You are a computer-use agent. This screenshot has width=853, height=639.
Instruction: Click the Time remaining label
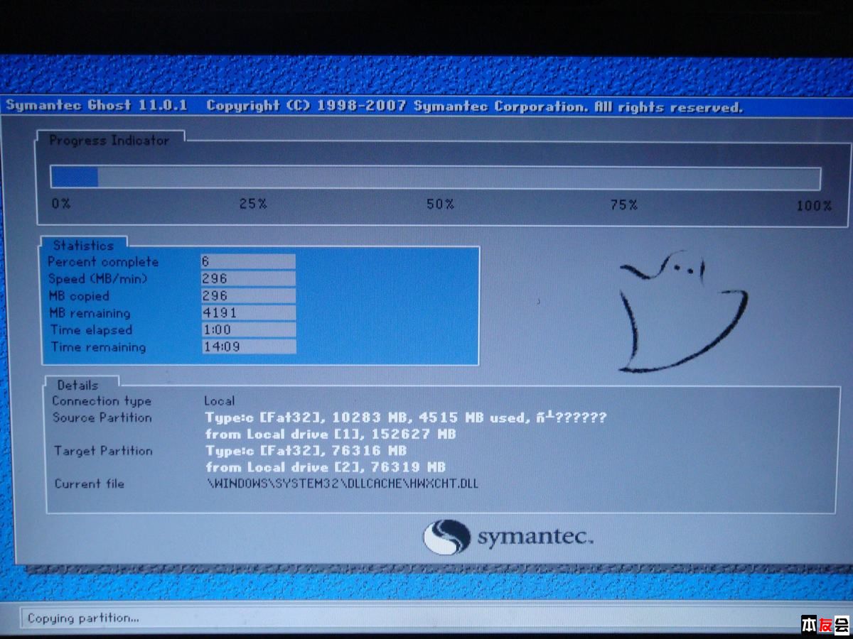(98, 347)
